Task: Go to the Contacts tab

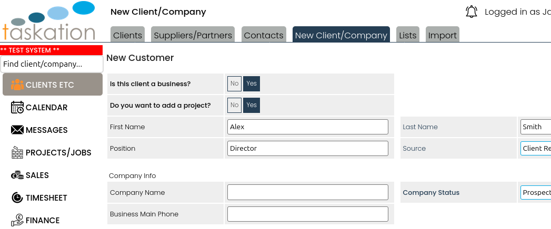Action: coord(263,35)
